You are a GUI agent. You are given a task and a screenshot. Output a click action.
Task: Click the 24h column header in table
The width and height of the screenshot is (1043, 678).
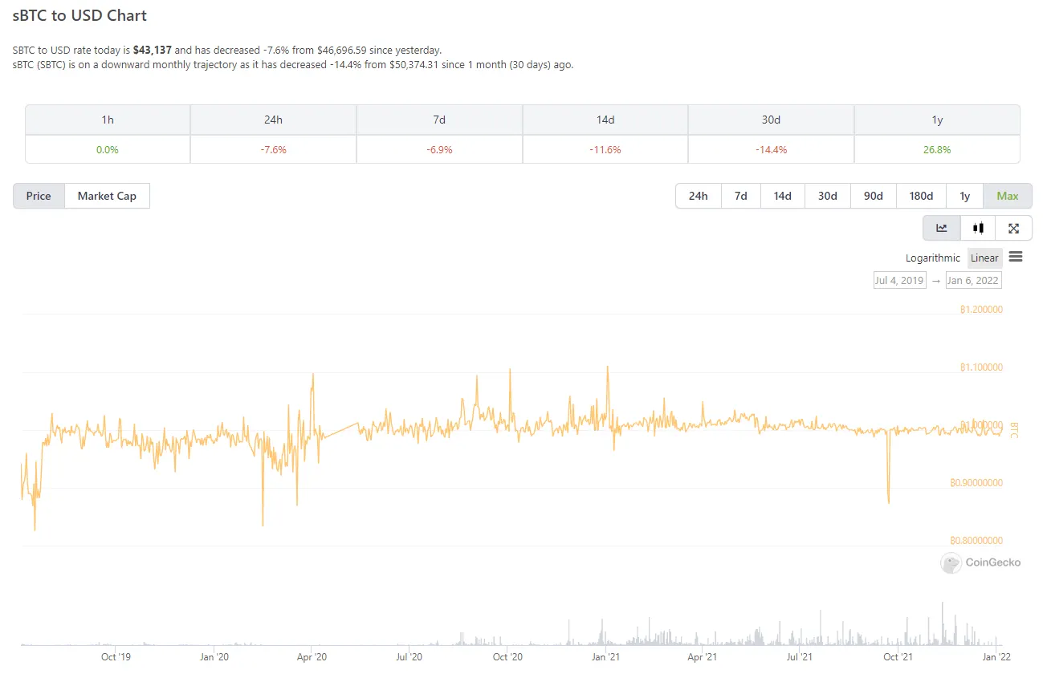tap(273, 120)
